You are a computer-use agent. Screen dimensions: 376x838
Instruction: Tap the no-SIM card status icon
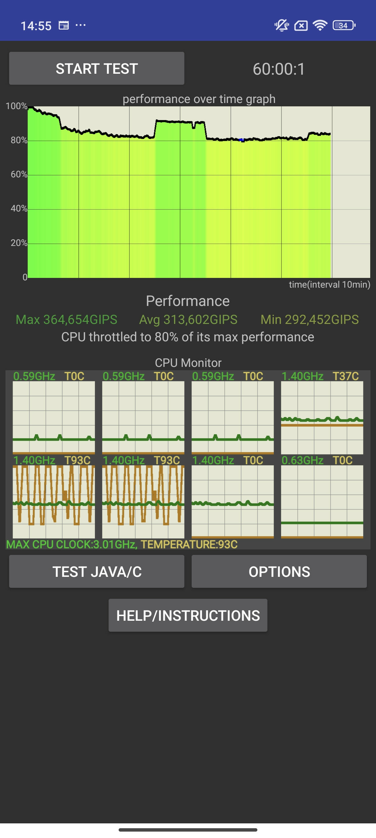pos(301,25)
